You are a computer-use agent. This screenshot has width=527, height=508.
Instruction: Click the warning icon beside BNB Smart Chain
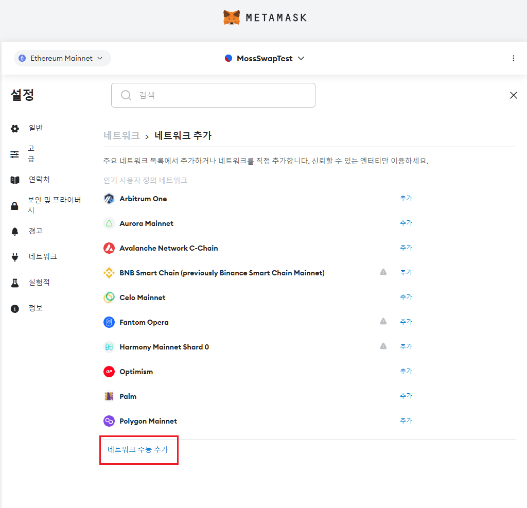[383, 272]
